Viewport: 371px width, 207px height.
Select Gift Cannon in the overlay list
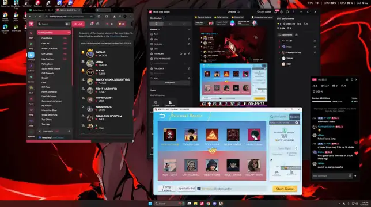click(47, 54)
